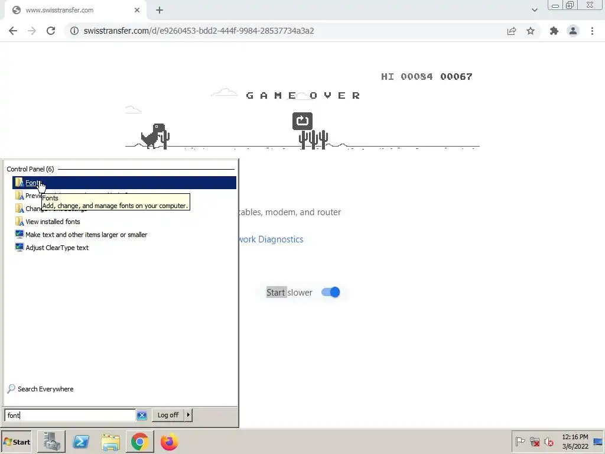This screenshot has width=605, height=454.
Task: Open a new browser tab
Action: pos(160,11)
